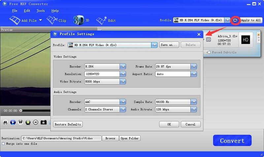This screenshot has width=264, height=157.
Task: Click the Restore Defaults button
Action: tap(68, 124)
